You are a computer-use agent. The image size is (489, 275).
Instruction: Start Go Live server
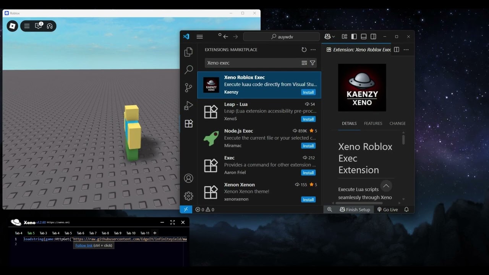[387, 209]
